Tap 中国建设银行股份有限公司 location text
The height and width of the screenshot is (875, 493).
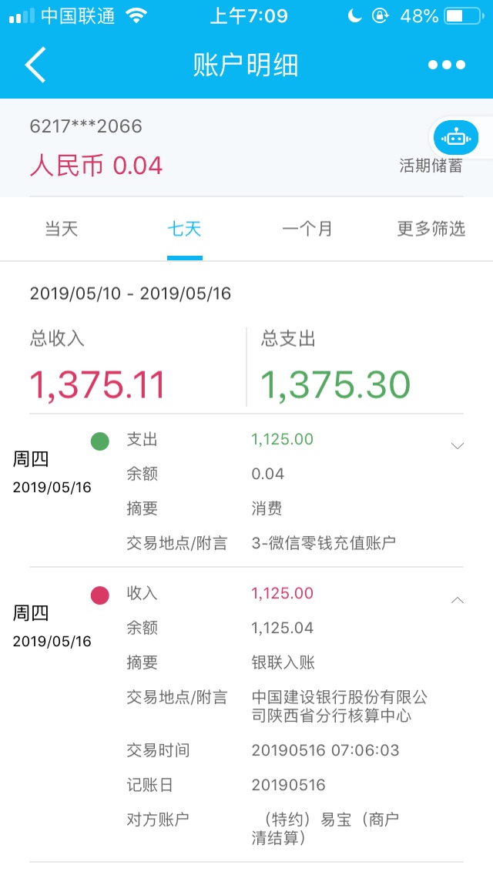(340, 706)
